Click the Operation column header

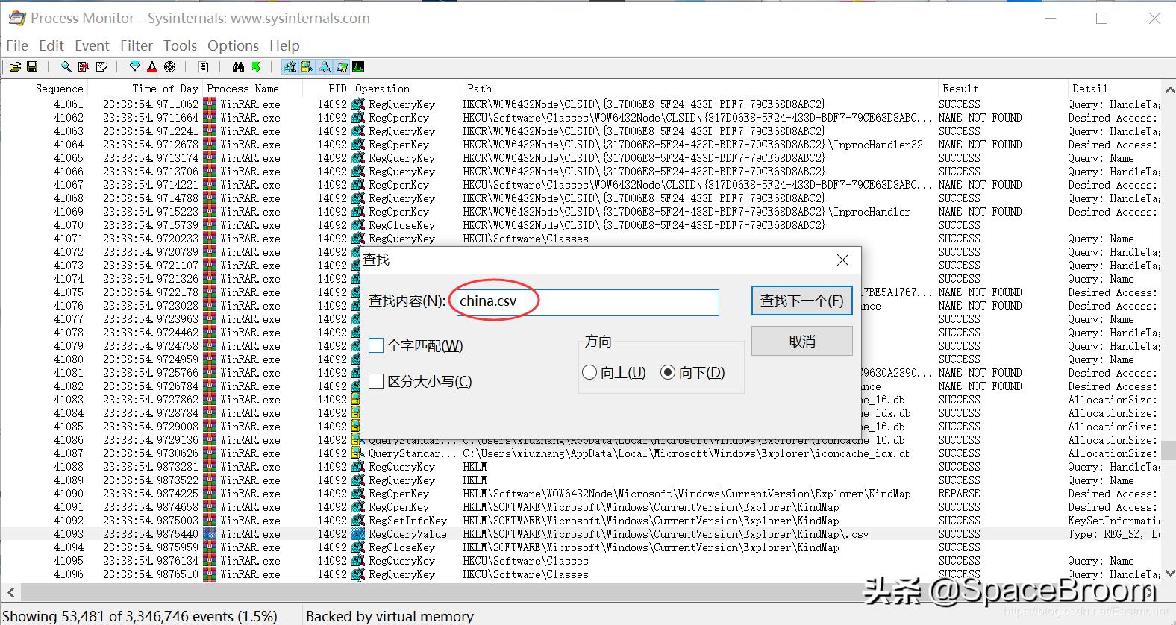(x=382, y=89)
